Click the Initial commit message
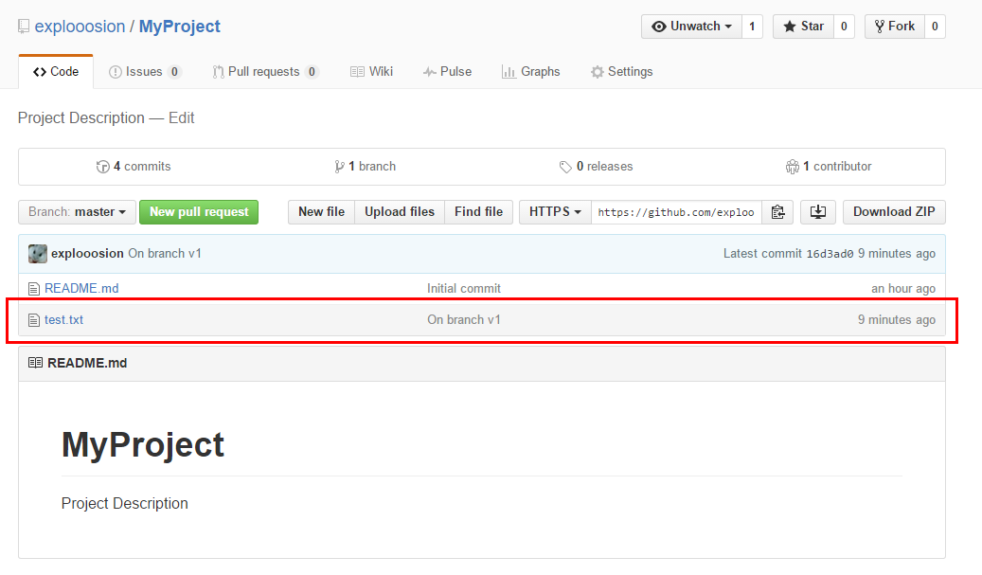This screenshot has width=982, height=575. pos(464,289)
